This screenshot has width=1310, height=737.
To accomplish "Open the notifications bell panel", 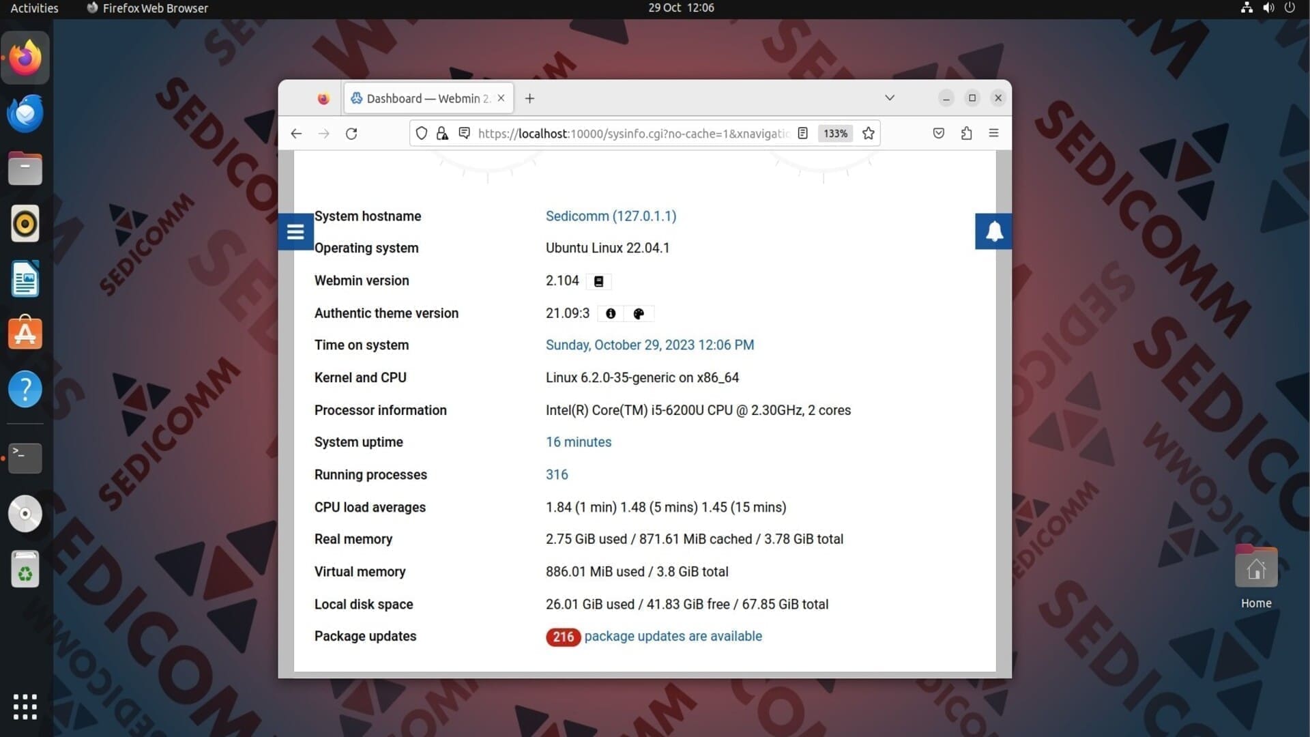I will point(994,231).
